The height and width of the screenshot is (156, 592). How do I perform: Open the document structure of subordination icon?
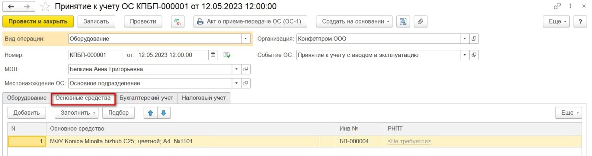(x=402, y=21)
